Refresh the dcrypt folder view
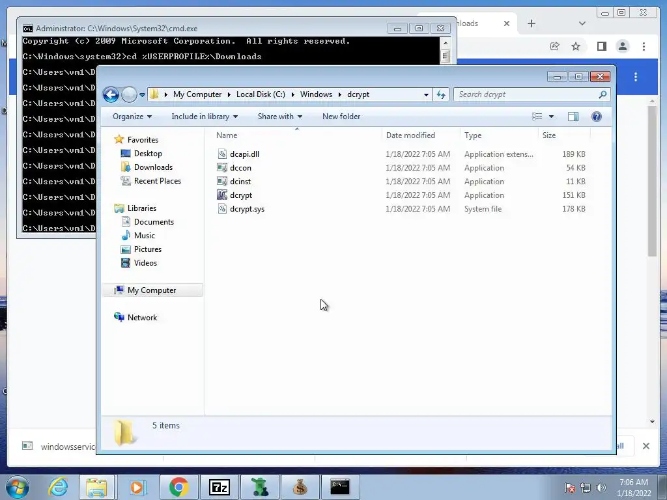The height and width of the screenshot is (500, 667). coord(441,94)
